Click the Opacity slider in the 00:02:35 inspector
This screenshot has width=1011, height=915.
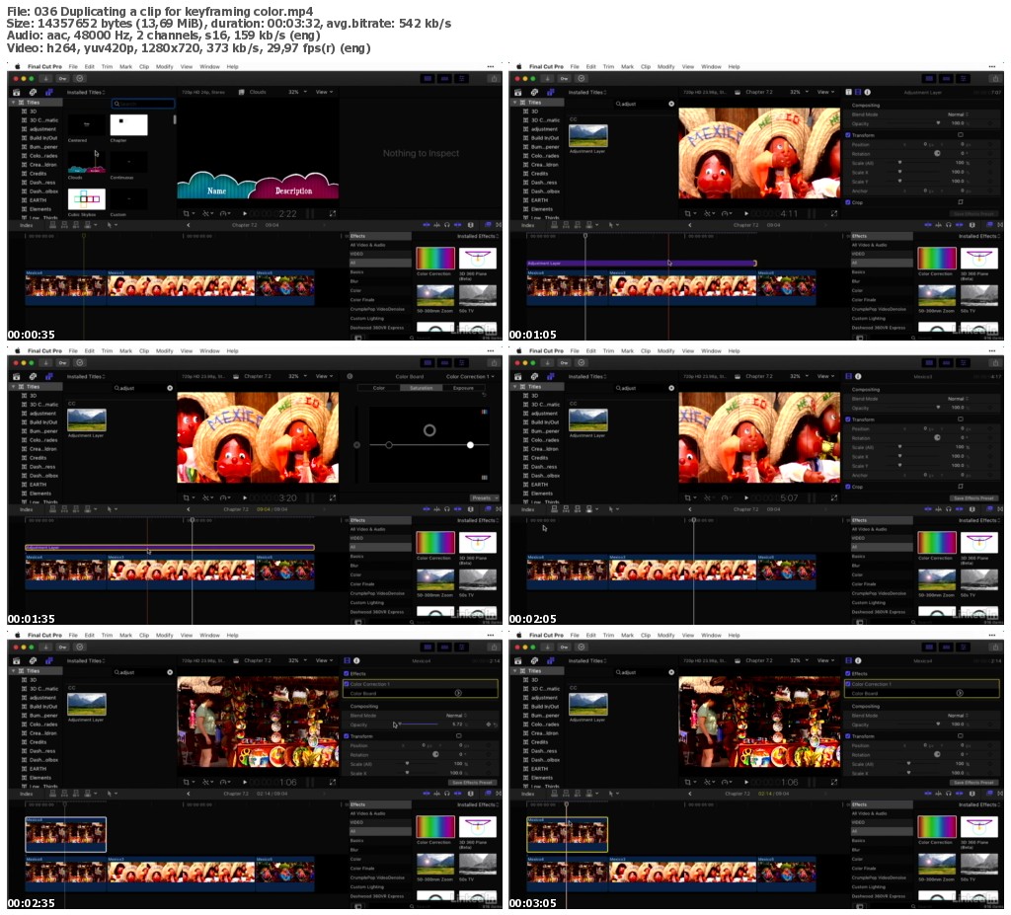(419, 724)
